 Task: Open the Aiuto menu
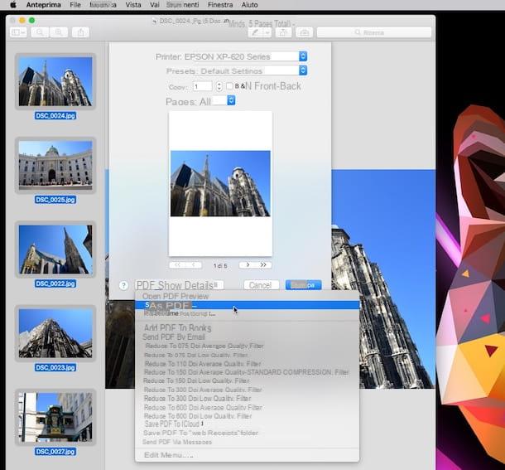coord(249,5)
